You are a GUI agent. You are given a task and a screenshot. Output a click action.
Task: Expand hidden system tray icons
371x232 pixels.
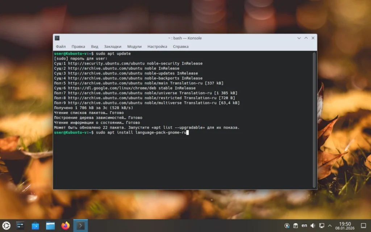[330, 225]
